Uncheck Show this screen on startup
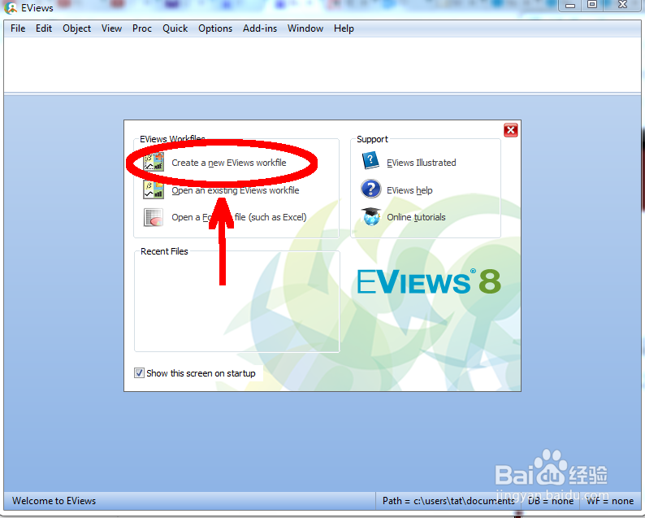The height and width of the screenshot is (518, 645). tap(139, 373)
